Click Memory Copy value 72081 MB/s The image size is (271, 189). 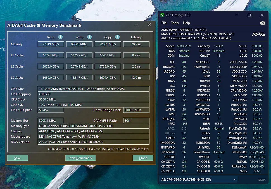(108, 44)
